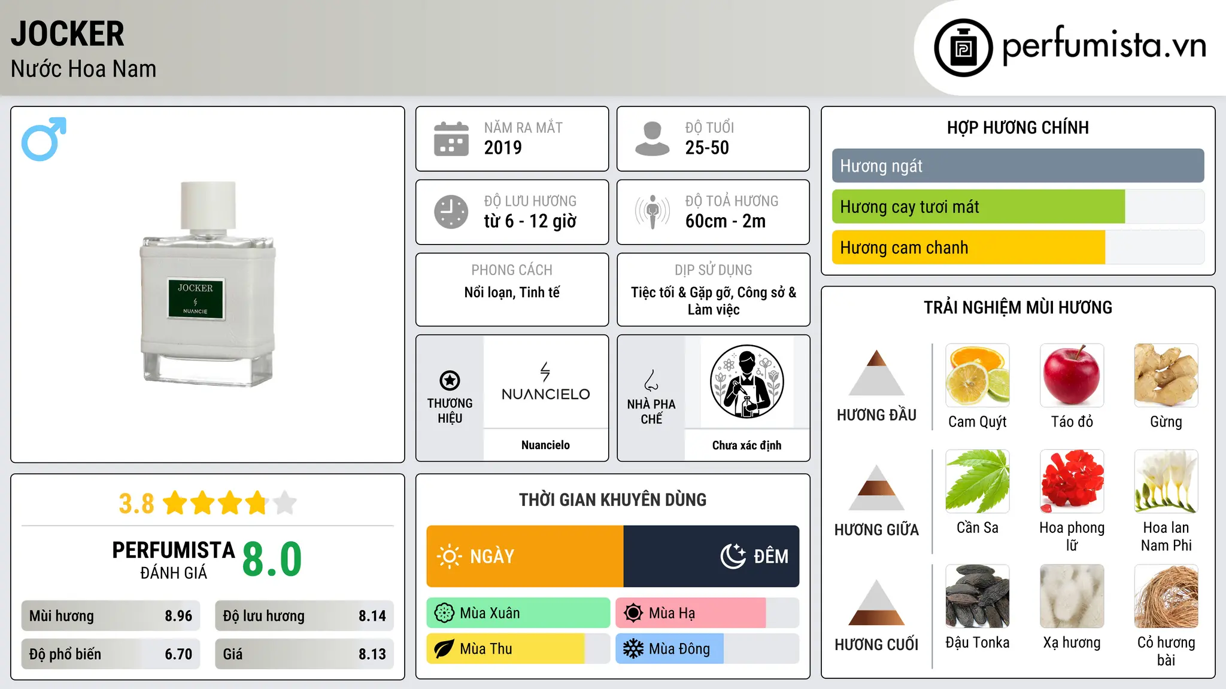Select the Gừng ginger image

[1166, 376]
